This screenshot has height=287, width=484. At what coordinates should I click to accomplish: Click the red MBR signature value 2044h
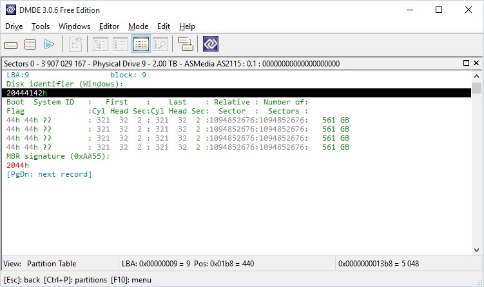pos(17,165)
